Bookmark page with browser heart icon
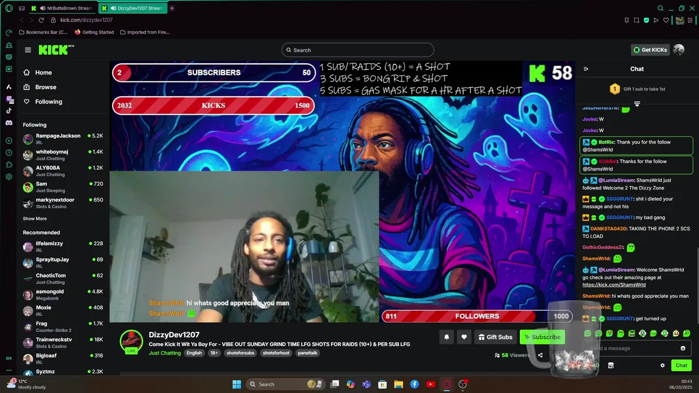 coord(666,20)
